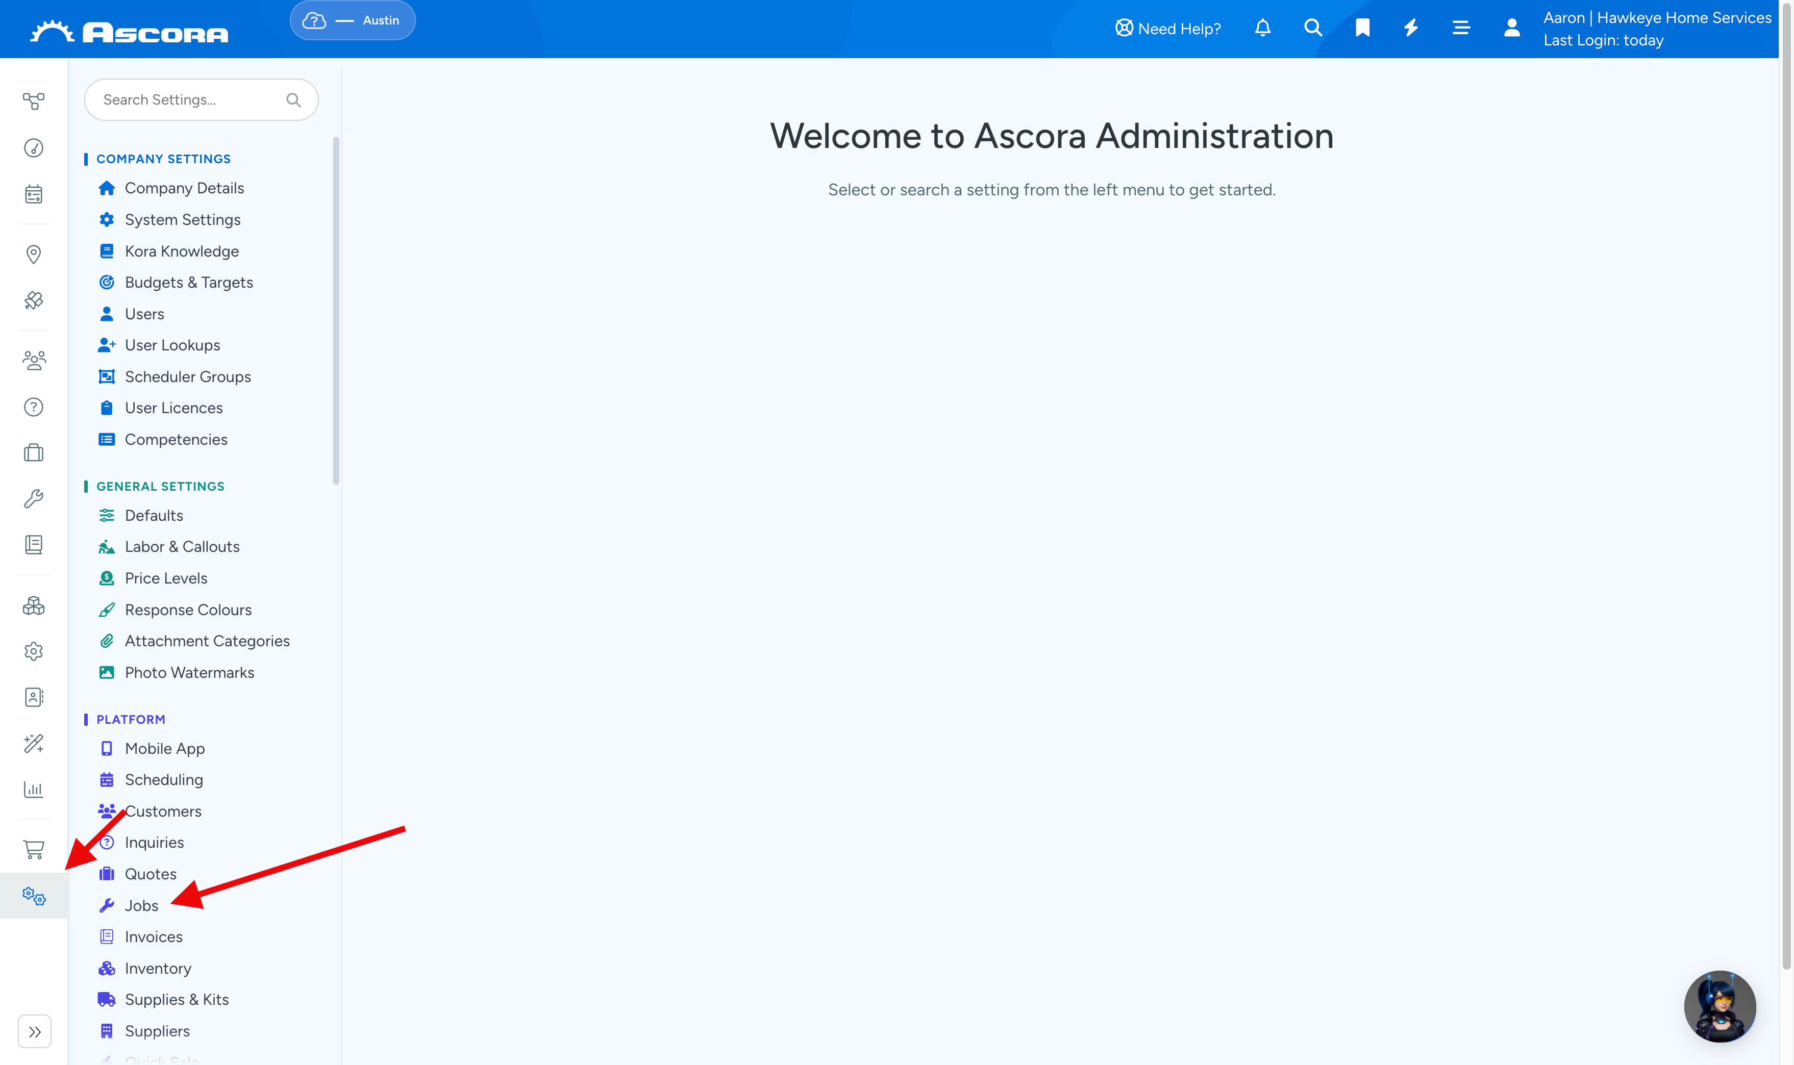Open the wrench jobs icon in left rail
1794x1065 pixels.
pos(34,499)
